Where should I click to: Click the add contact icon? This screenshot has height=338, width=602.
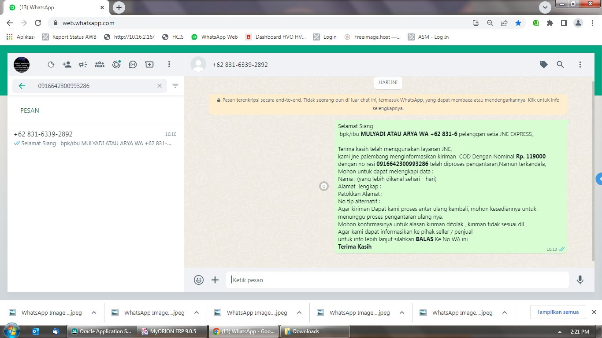click(x=67, y=65)
